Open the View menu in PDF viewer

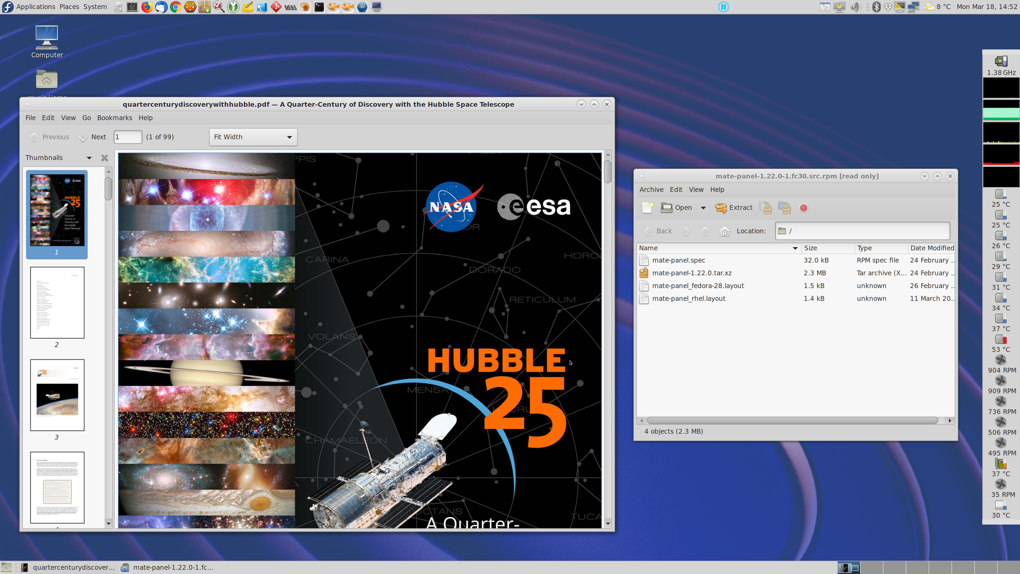click(68, 118)
